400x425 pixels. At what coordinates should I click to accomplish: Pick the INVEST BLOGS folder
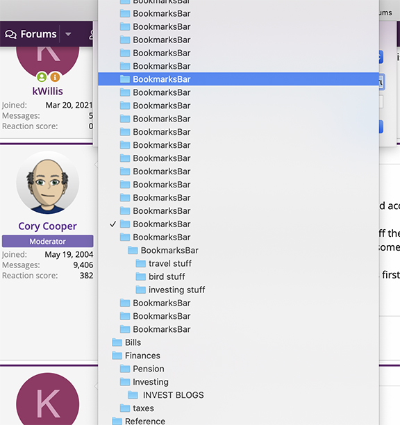click(238, 395)
